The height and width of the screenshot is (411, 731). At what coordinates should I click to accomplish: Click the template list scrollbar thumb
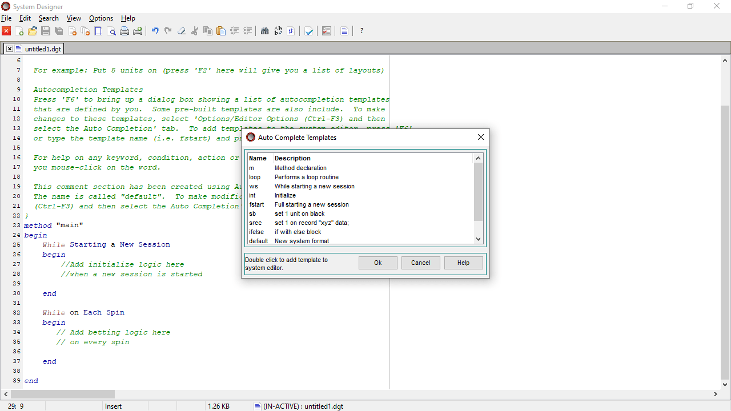click(479, 192)
